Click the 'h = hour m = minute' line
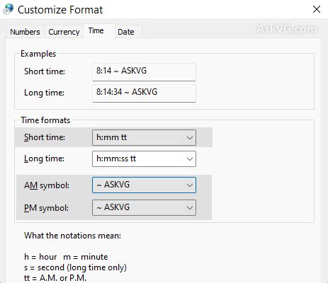The image size is (328, 283). (x=66, y=257)
